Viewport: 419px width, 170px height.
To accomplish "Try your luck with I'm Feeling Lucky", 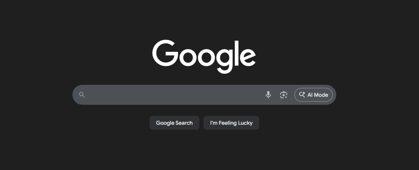I will pos(231,123).
